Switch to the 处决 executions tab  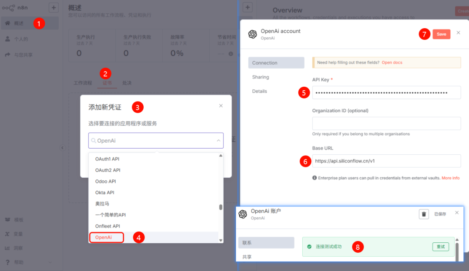[127, 83]
